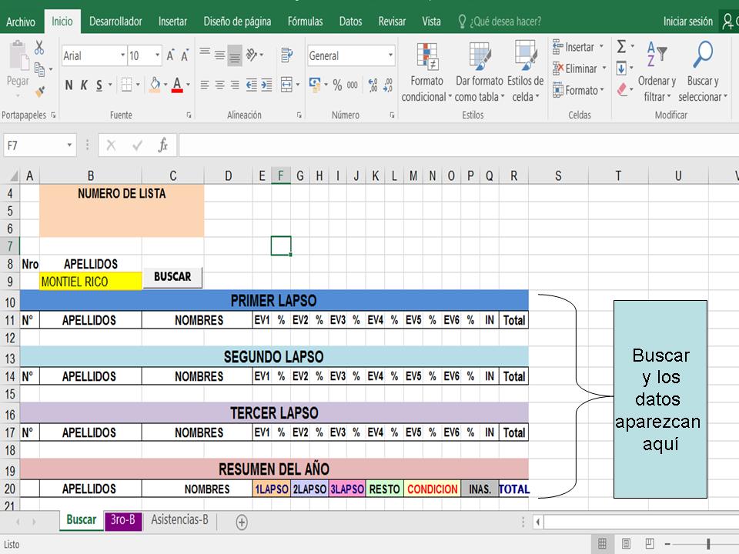Click the Copy icon in Portapapeles
739x554 pixels.
[x=39, y=70]
